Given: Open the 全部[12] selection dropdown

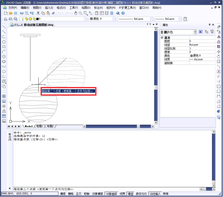Looking at the screenshot, I should click(178, 32).
